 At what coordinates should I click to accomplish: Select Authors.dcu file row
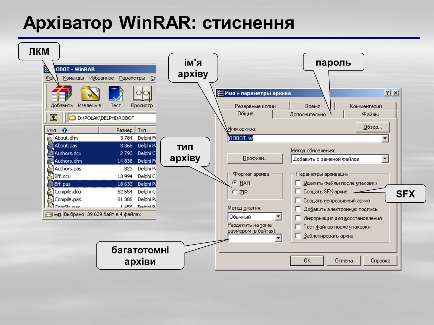(x=100, y=153)
